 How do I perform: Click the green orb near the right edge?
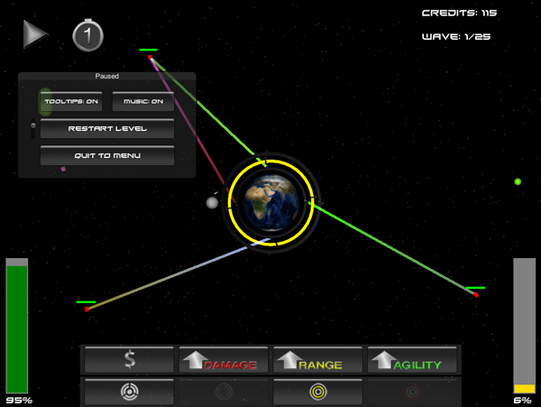pos(518,181)
